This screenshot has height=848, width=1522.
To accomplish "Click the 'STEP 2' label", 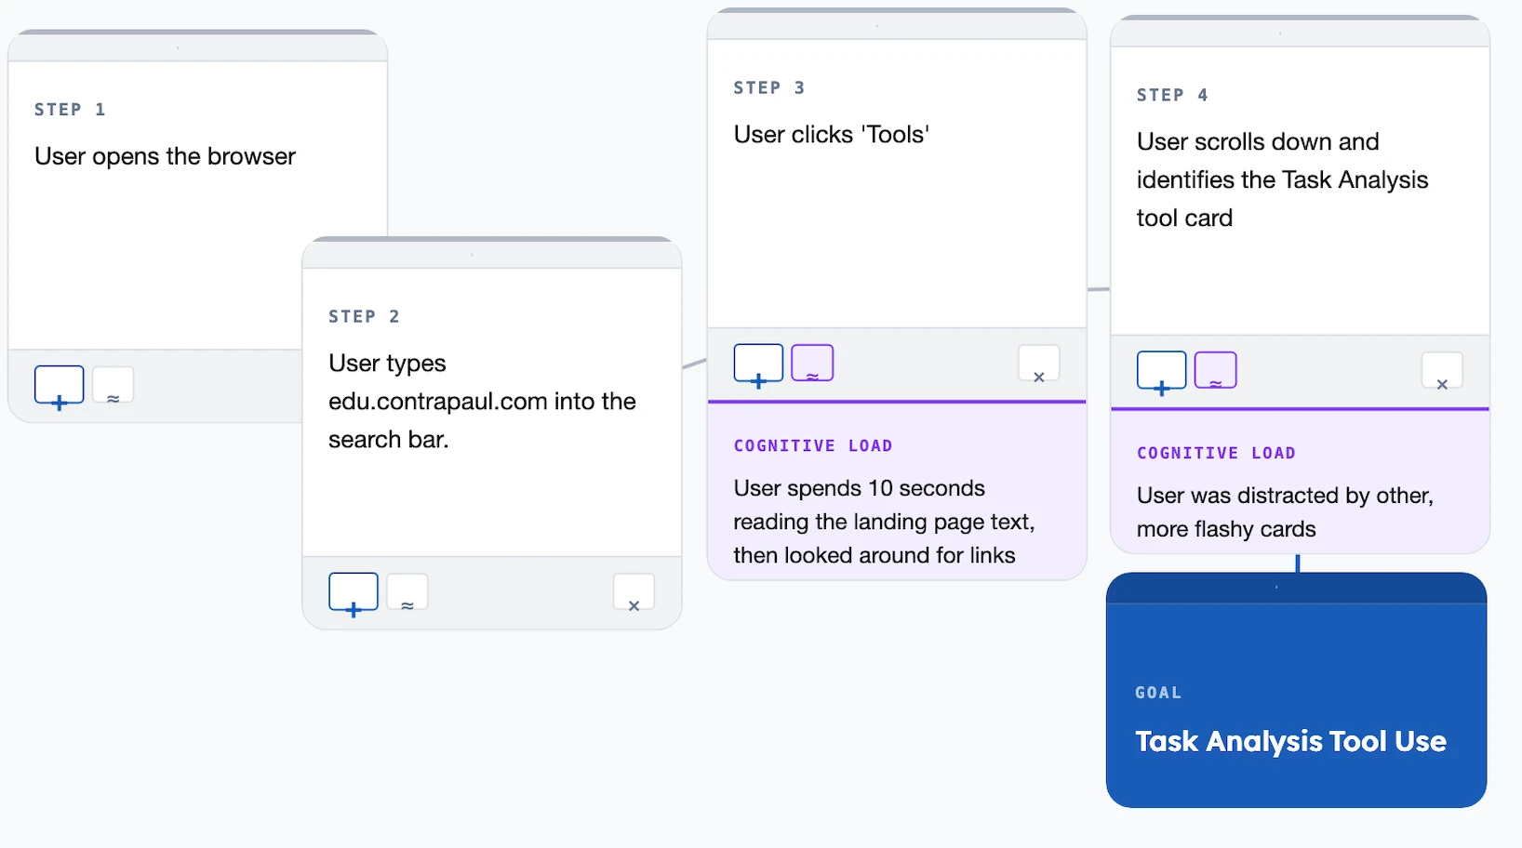I will click(x=364, y=316).
